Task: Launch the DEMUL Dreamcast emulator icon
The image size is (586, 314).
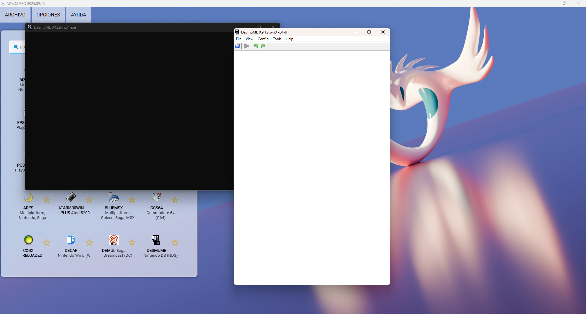Action: pyautogui.click(x=114, y=240)
